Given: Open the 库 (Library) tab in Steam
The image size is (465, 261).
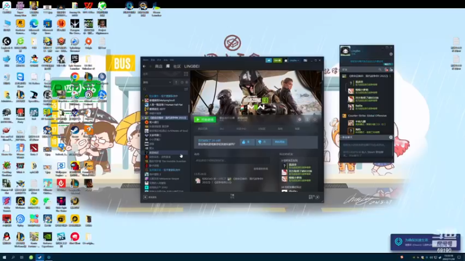Looking at the screenshot, I should click(168, 66).
